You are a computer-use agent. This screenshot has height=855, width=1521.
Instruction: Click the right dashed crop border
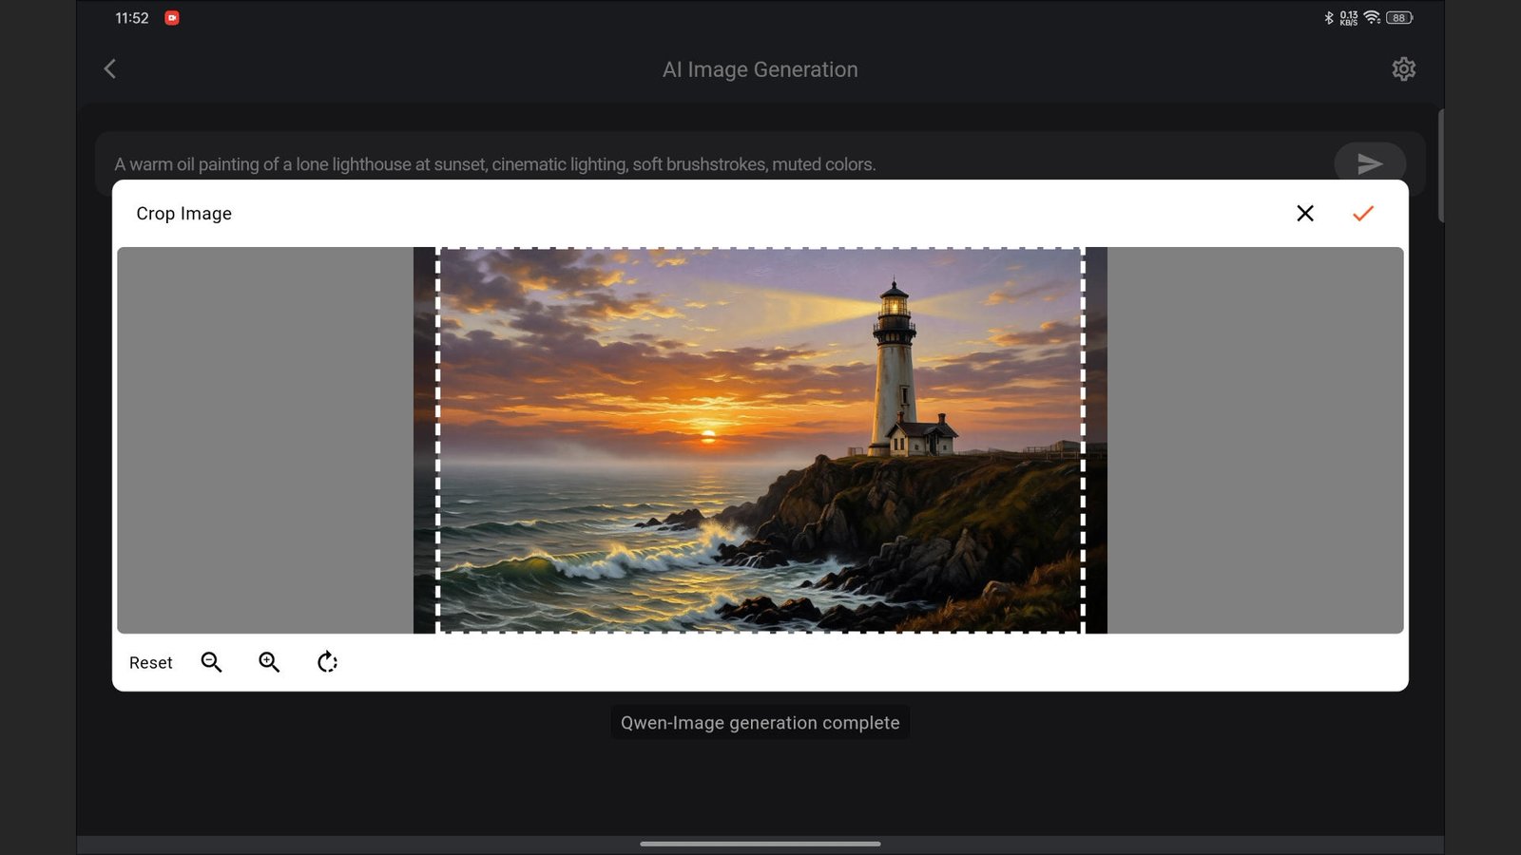tap(1083, 437)
